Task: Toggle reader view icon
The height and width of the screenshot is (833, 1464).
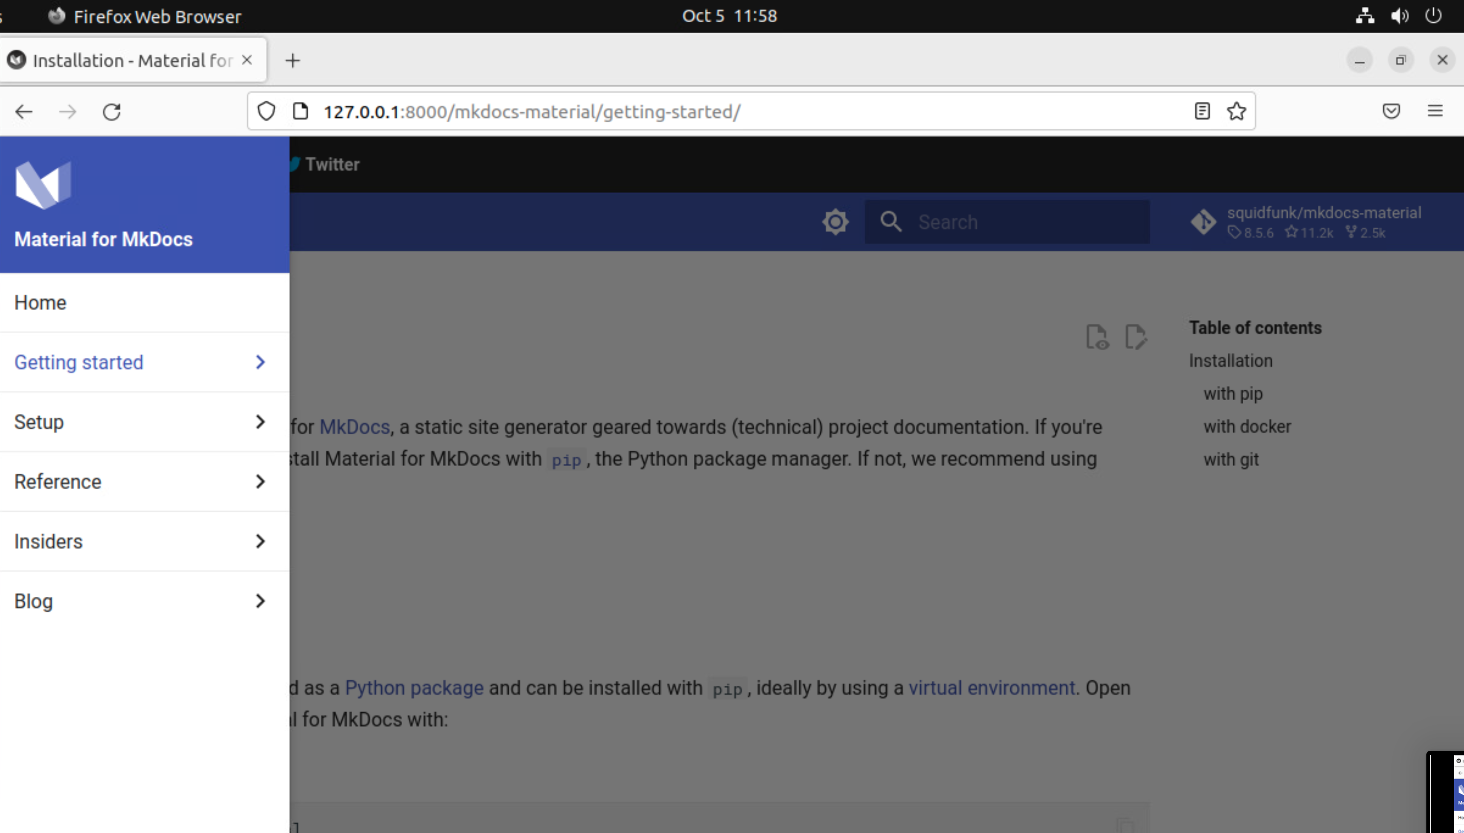Action: (1202, 111)
